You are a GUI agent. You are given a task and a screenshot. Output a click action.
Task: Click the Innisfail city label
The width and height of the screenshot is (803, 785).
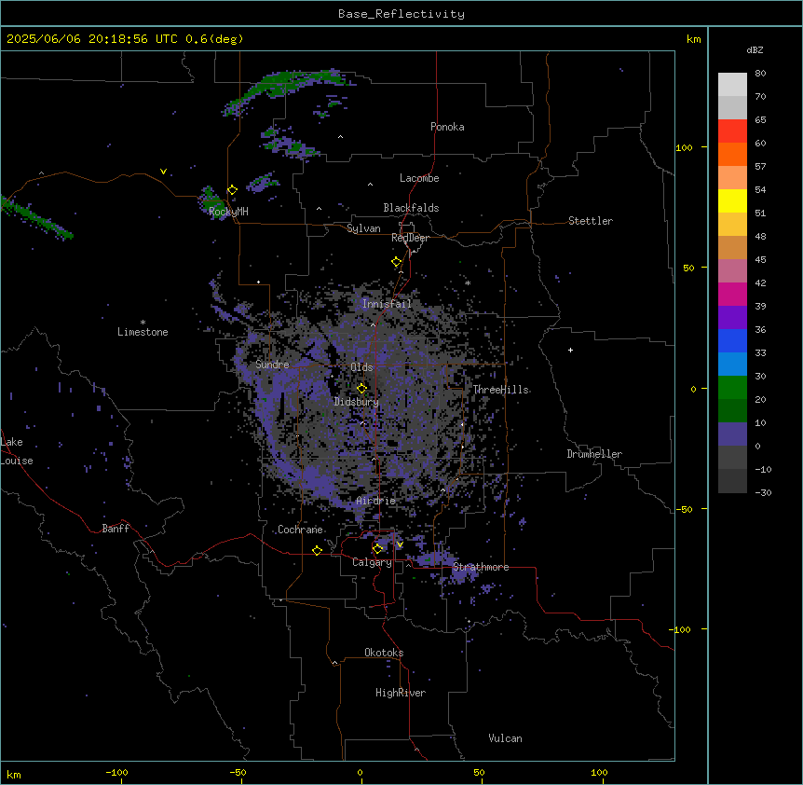coord(388,304)
